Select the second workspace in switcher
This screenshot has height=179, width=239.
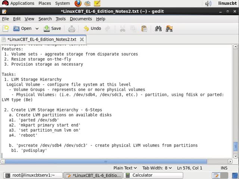(x=224, y=176)
